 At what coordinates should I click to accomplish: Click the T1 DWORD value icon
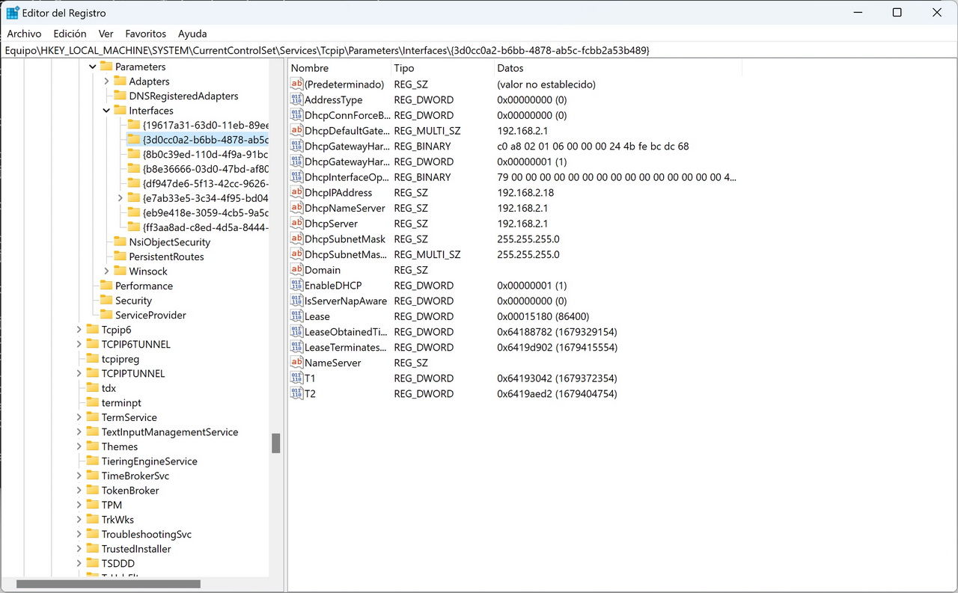click(x=296, y=378)
